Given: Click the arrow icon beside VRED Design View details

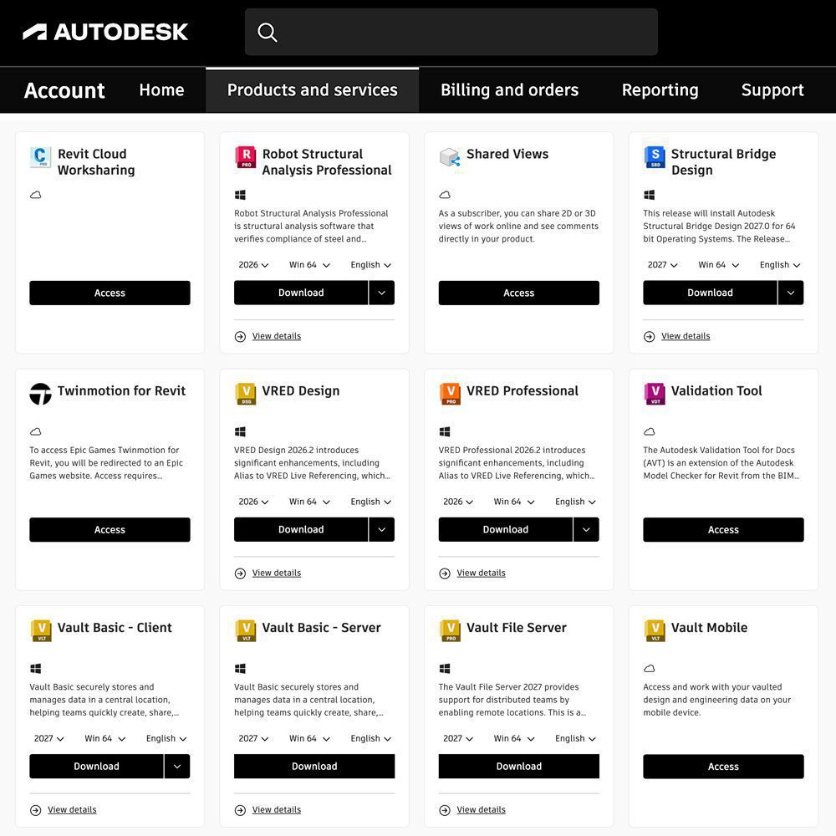Looking at the screenshot, I should (240, 573).
